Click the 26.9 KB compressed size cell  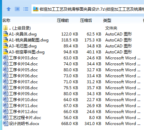[94, 106]
